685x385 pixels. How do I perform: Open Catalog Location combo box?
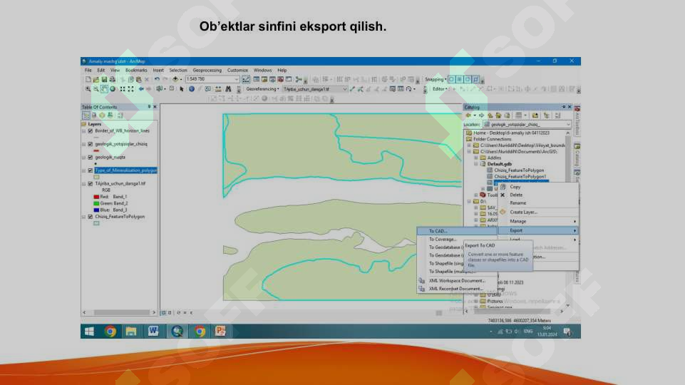pos(527,125)
